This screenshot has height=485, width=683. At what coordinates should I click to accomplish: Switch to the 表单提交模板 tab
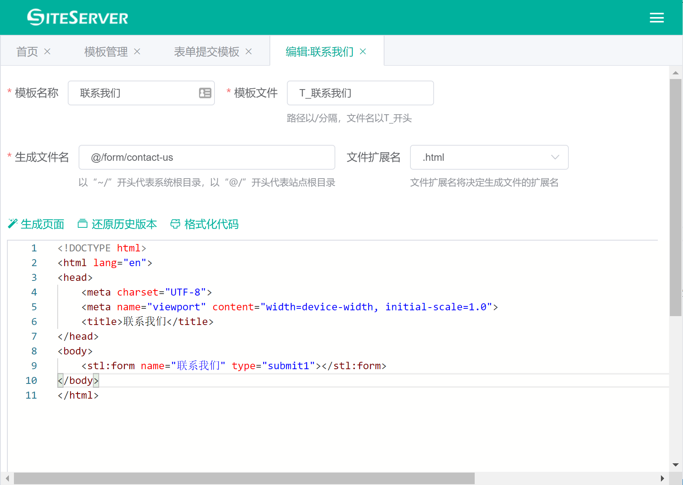(206, 52)
